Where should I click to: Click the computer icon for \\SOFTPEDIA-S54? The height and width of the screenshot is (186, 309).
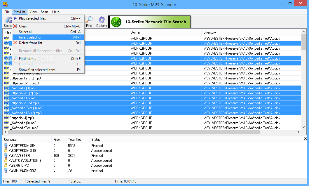tap(6, 146)
